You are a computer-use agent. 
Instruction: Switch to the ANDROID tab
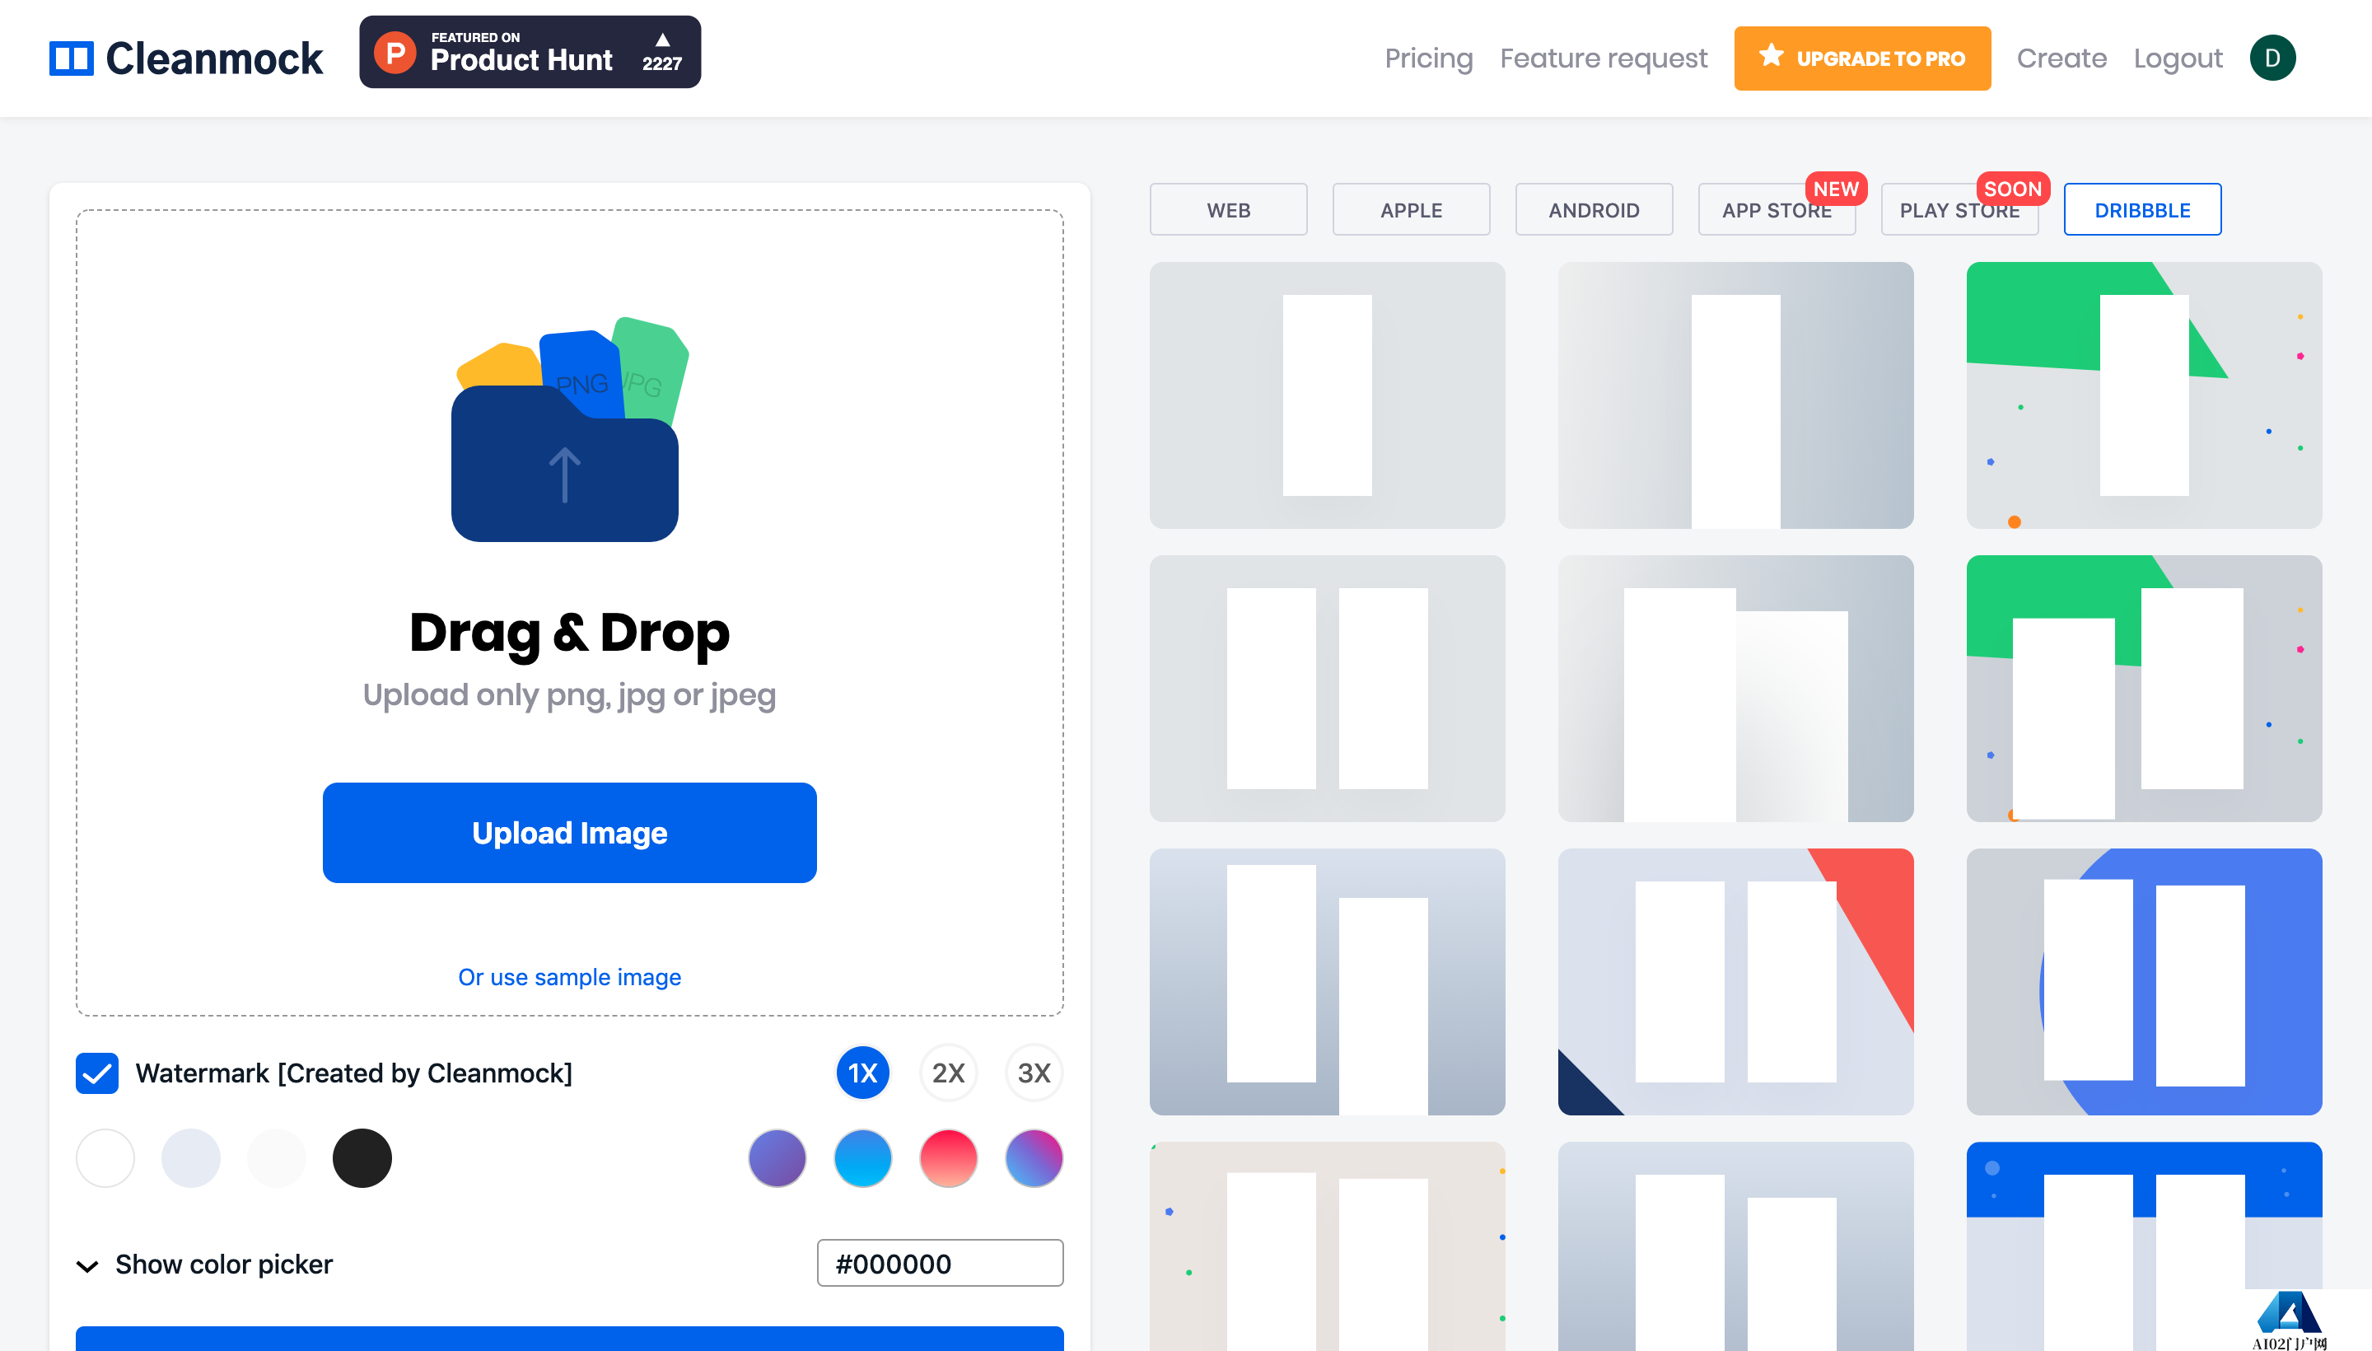(x=1594, y=210)
